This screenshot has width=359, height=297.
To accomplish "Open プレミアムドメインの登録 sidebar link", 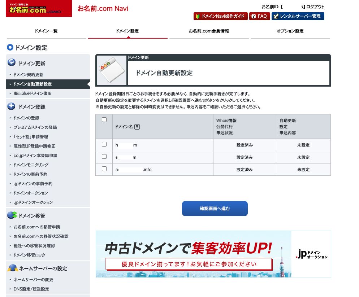I will coord(35,127).
